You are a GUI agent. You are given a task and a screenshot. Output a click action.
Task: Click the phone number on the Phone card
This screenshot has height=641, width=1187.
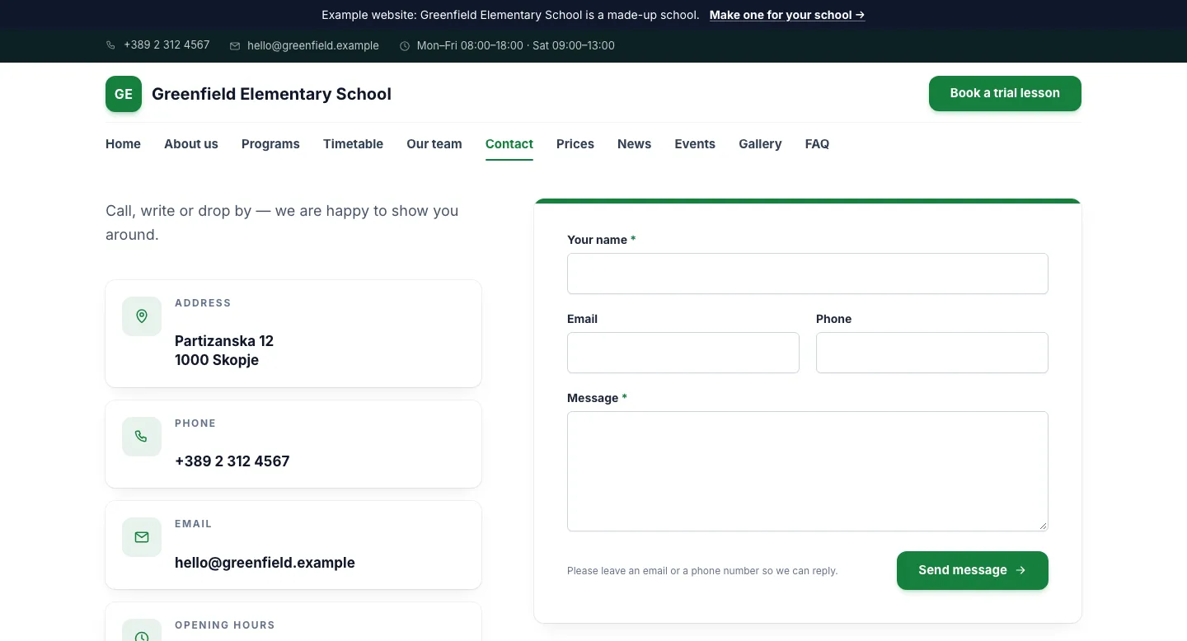pyautogui.click(x=232, y=461)
